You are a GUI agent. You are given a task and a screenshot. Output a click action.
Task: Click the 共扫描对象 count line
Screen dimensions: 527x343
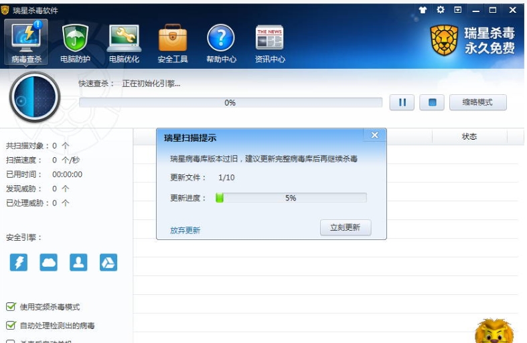tap(37, 146)
